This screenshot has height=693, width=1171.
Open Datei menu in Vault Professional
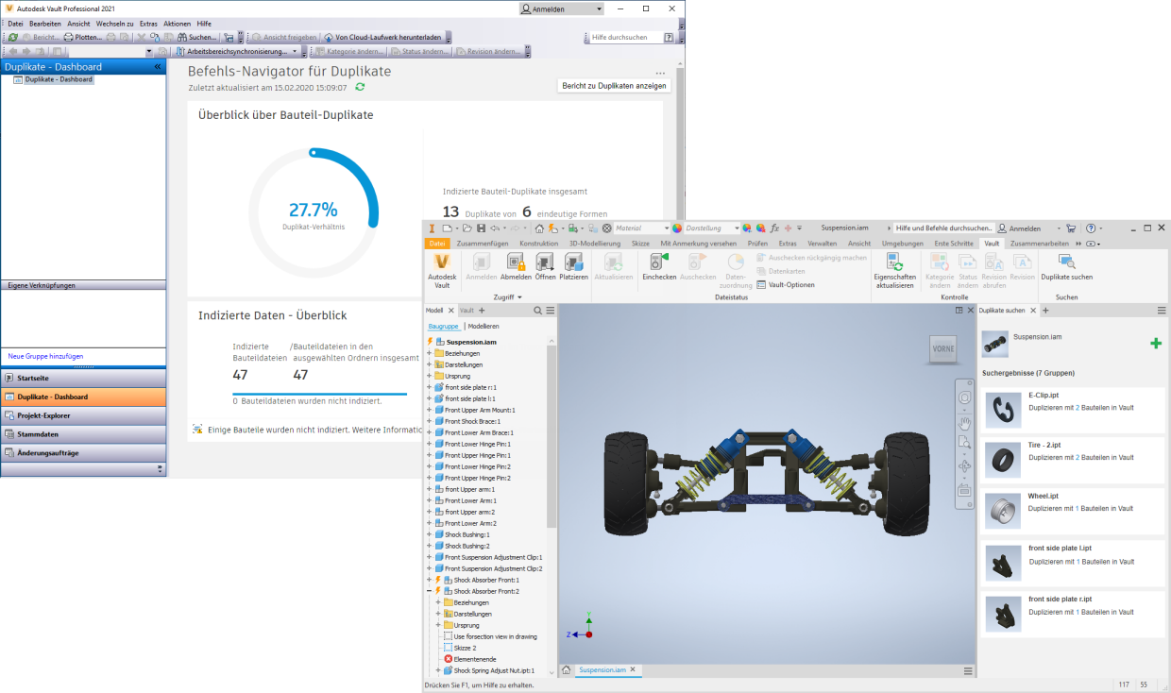15,23
